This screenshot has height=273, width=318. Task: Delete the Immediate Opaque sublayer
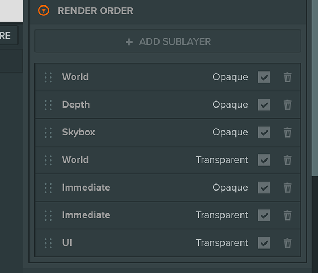[x=287, y=187]
